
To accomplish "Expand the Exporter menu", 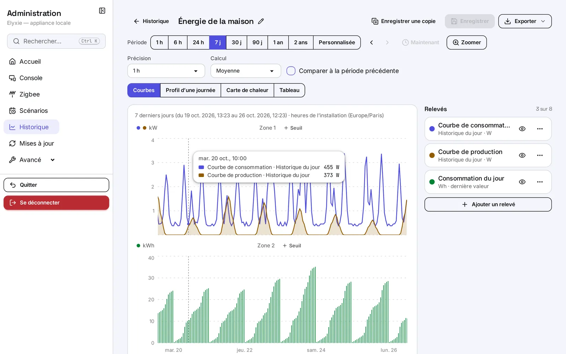I will pos(525,21).
